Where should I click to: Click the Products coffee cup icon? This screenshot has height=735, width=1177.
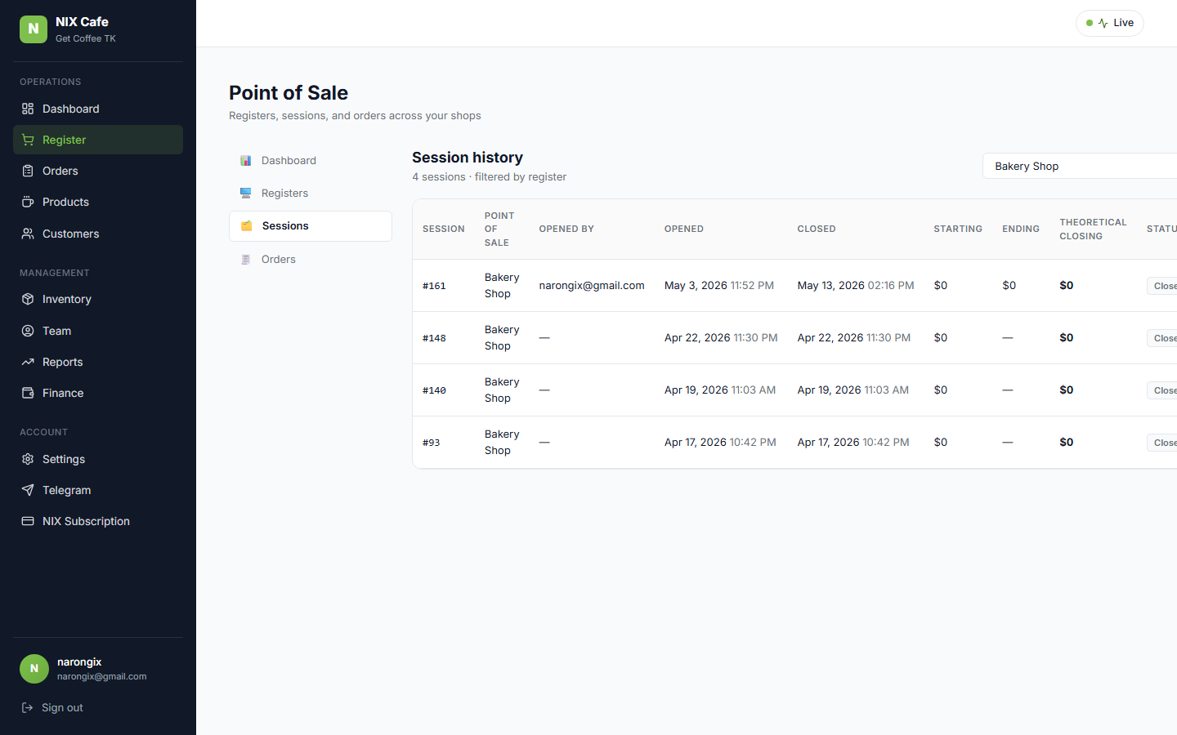(28, 202)
